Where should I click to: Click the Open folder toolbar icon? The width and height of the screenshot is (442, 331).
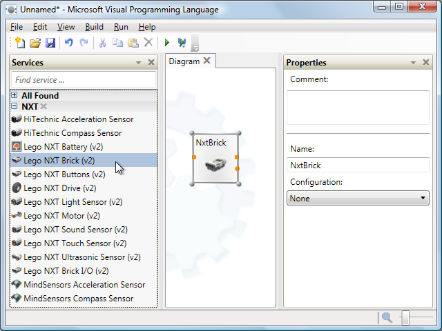click(x=35, y=43)
